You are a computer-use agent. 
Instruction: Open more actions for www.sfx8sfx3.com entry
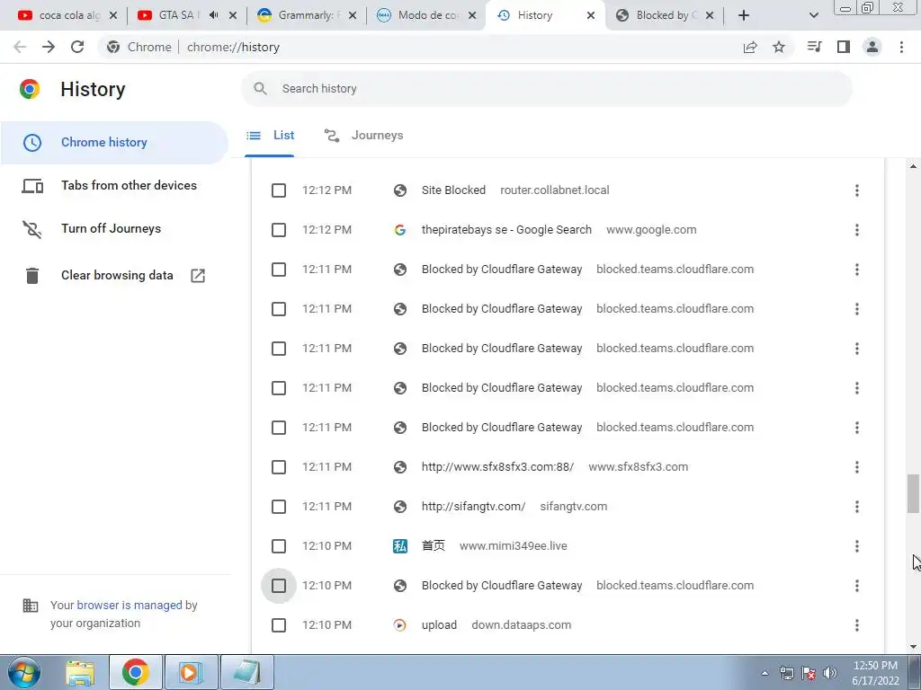click(857, 467)
